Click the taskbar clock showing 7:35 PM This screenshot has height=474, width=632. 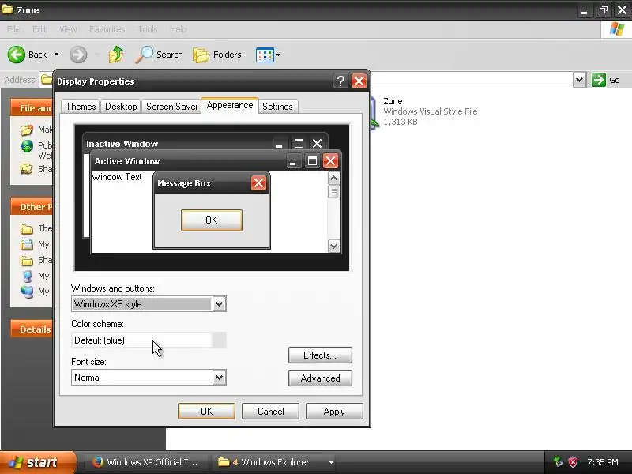pyautogui.click(x=603, y=462)
